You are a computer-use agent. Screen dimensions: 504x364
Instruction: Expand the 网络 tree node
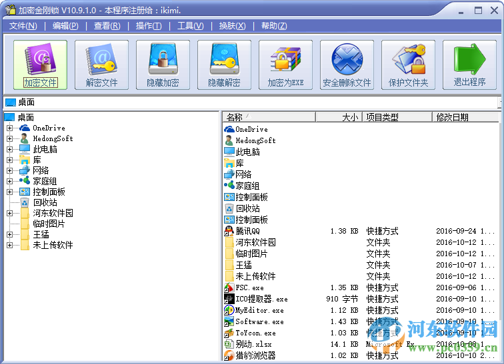coord(9,170)
